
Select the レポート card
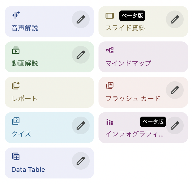49,92
